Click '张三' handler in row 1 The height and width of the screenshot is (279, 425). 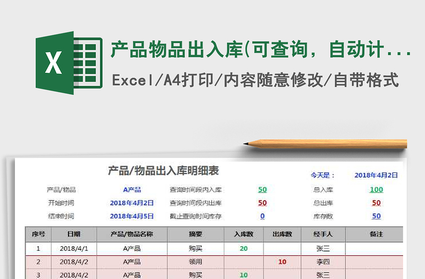tap(323, 249)
